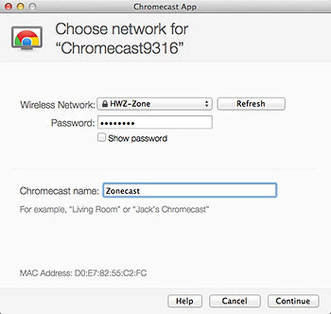Image resolution: width=331 pixels, height=314 pixels.
Task: Open the Wireless Network dropdown showing HWZ-Zone
Action: point(154,104)
